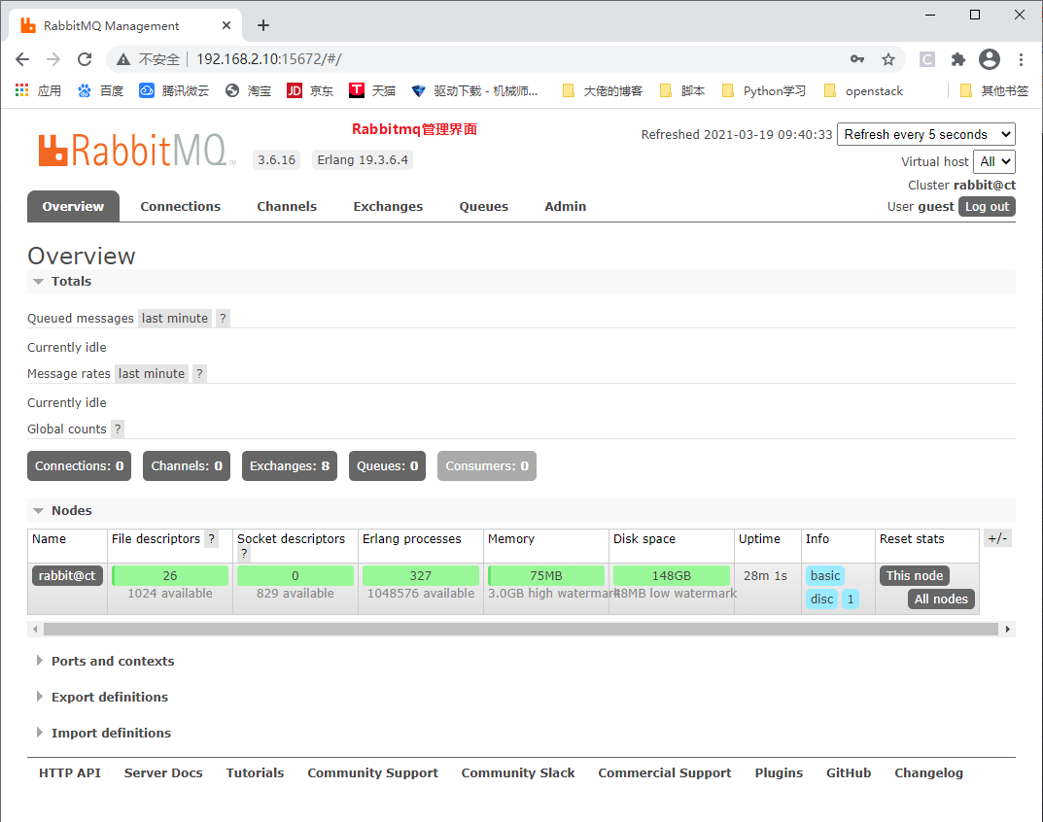Switch to the Overview tab
This screenshot has height=822, width=1043.
coord(73,206)
